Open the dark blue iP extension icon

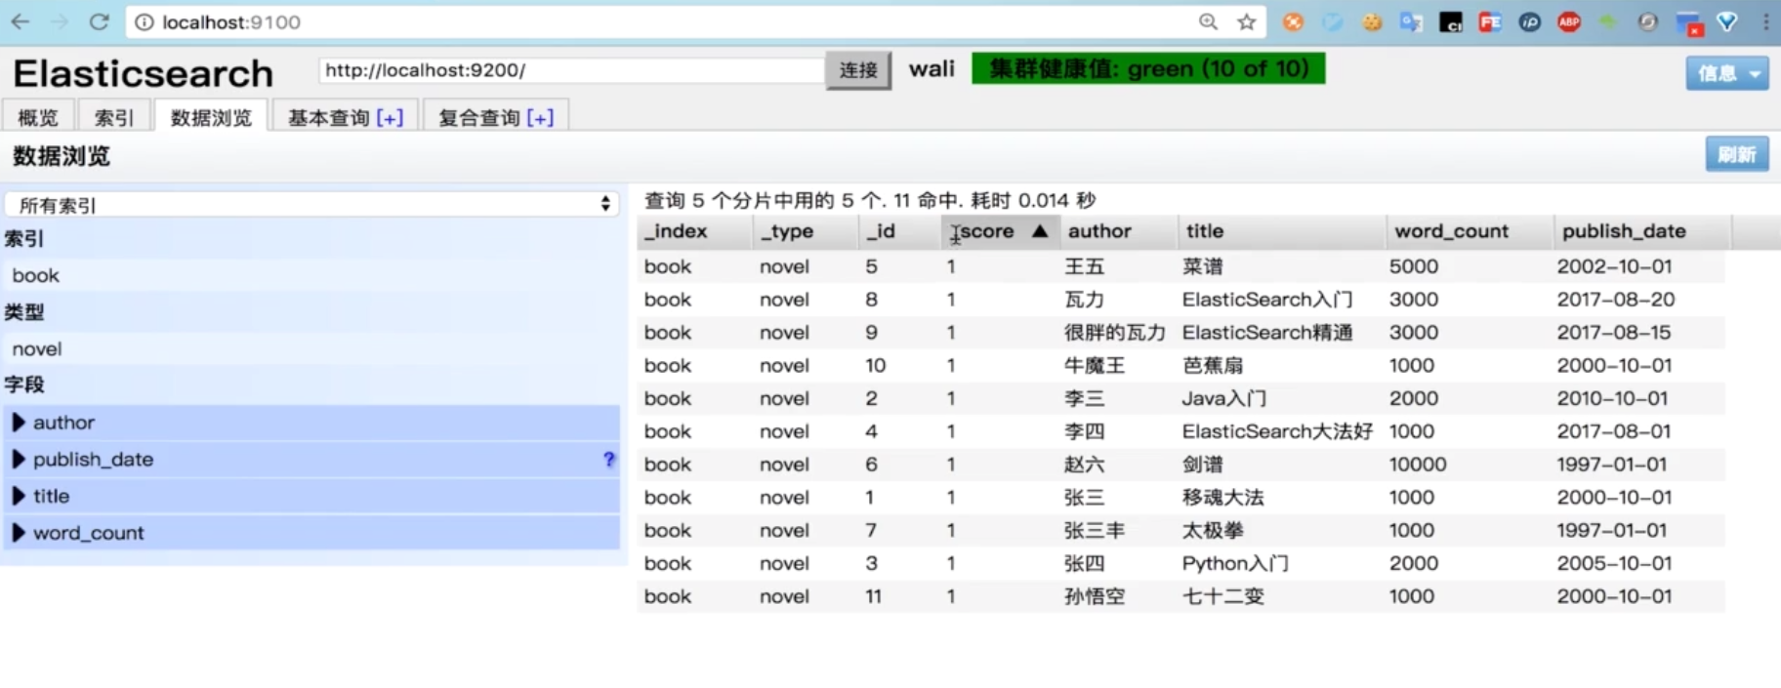click(1529, 21)
